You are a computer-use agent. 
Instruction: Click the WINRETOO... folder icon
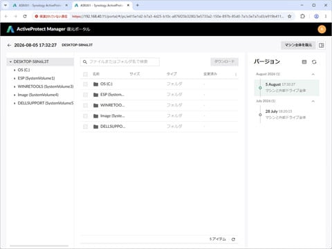click(x=96, y=105)
